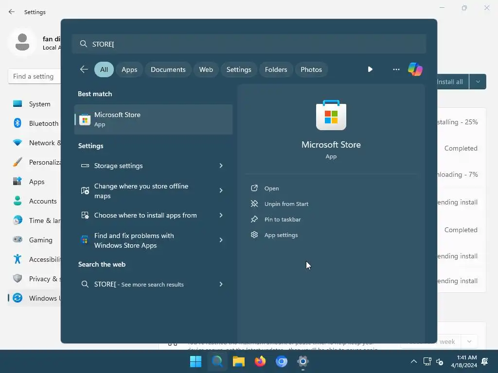Open Microsoft Store best match result
Screen dimensions: 498x373
coord(153,119)
